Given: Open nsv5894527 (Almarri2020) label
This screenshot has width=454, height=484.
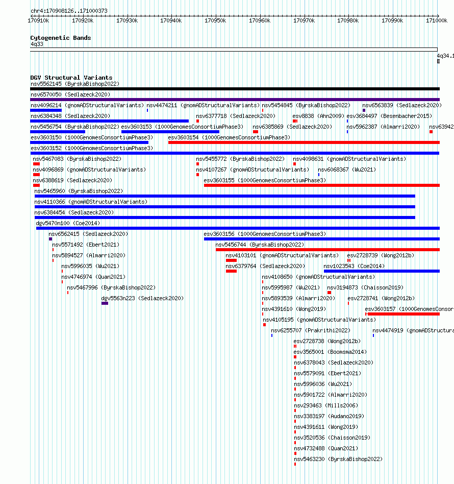Looking at the screenshot, I should point(89,256).
